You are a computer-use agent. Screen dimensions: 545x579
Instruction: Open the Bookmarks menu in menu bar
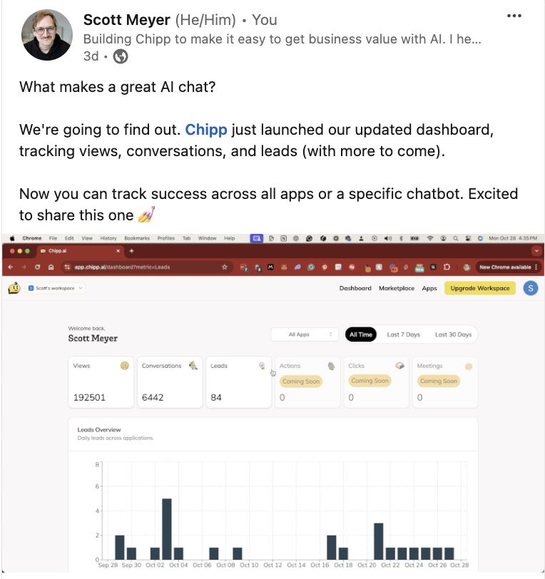[137, 238]
